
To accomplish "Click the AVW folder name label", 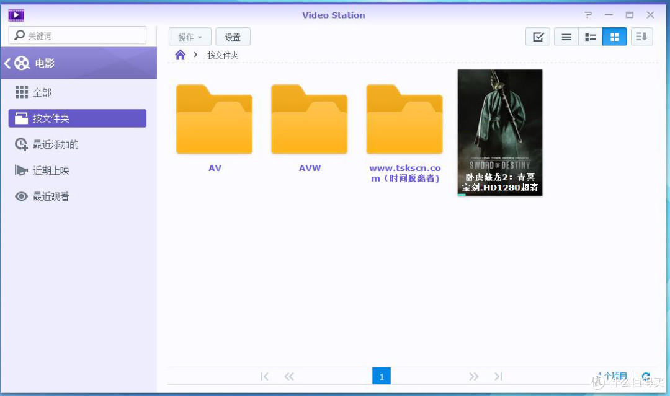I will click(x=310, y=168).
